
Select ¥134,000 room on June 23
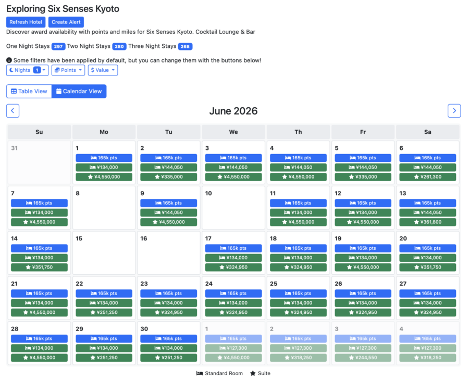(x=169, y=303)
